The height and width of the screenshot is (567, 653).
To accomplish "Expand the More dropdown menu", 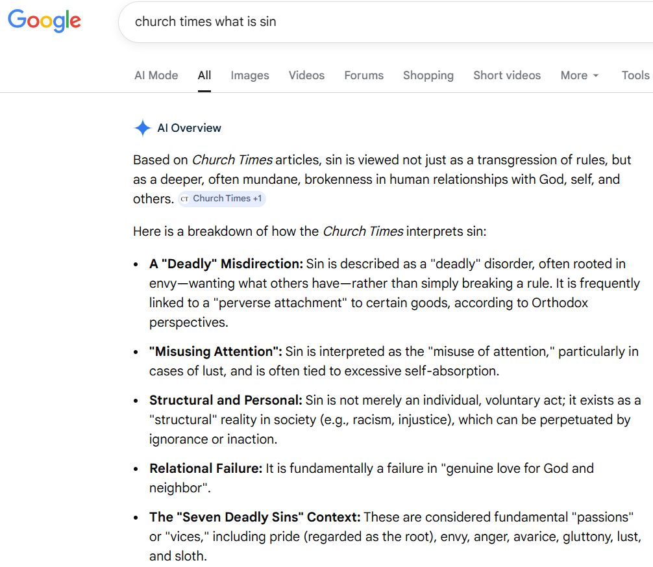I will pyautogui.click(x=580, y=75).
